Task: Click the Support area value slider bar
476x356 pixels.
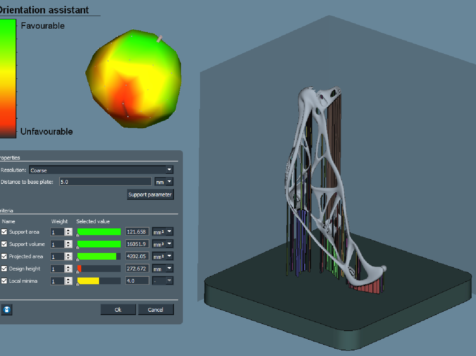Action: 99,232
